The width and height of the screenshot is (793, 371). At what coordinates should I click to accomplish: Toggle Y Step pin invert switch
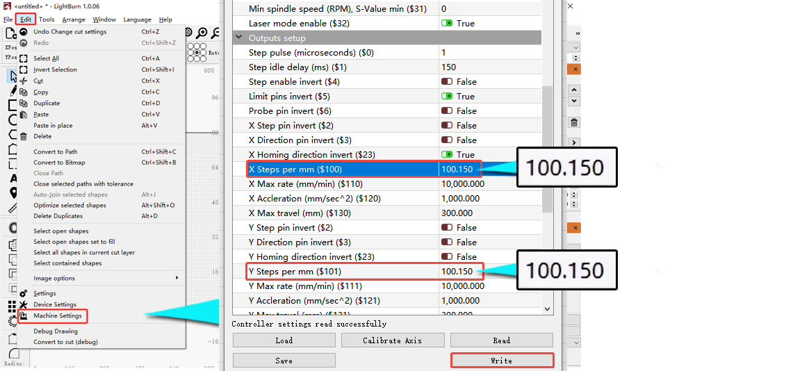(447, 227)
